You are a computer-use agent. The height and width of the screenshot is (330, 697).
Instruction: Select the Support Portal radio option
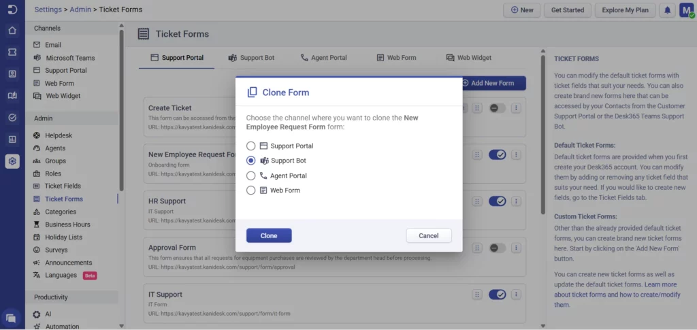click(x=251, y=146)
